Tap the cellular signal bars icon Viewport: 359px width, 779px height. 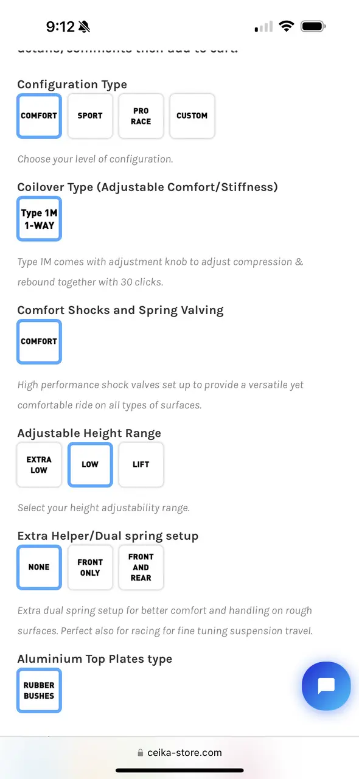tap(264, 27)
